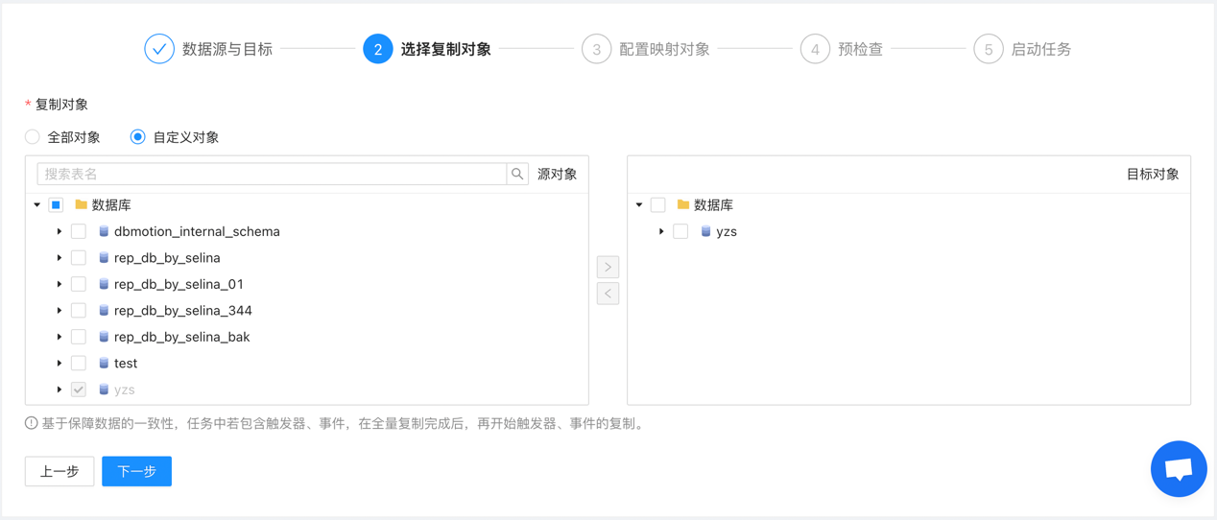The width and height of the screenshot is (1217, 520).
Task: Click the move-right arrow button
Action: 608,267
